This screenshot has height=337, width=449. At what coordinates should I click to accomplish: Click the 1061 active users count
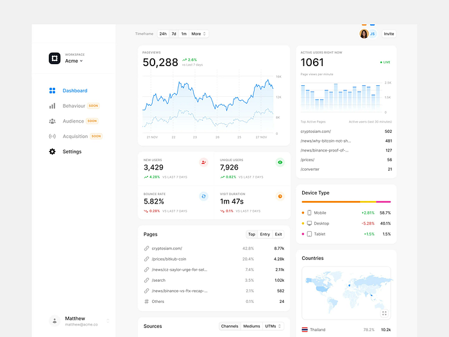[x=312, y=62]
